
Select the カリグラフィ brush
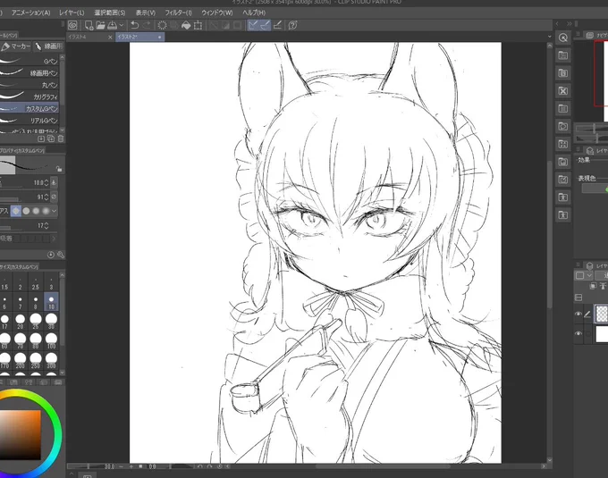click(30, 96)
